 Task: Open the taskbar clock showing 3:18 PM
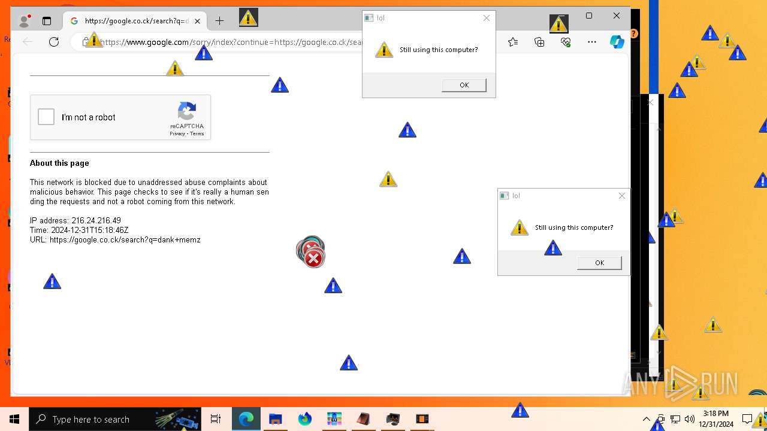[716, 419]
